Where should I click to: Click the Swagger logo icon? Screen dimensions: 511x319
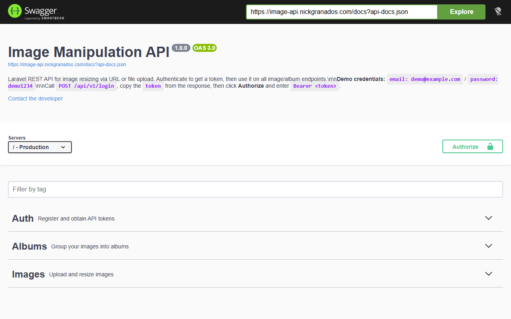15,11
